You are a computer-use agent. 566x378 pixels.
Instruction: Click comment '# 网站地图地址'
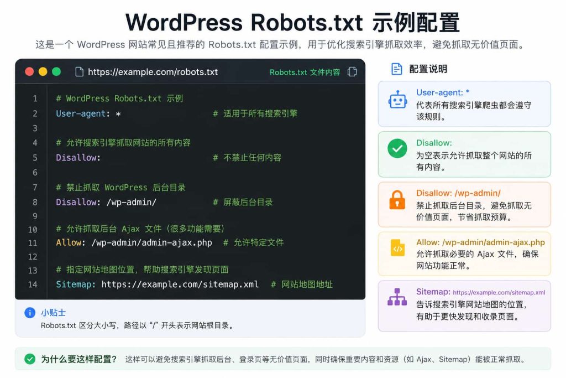click(302, 284)
